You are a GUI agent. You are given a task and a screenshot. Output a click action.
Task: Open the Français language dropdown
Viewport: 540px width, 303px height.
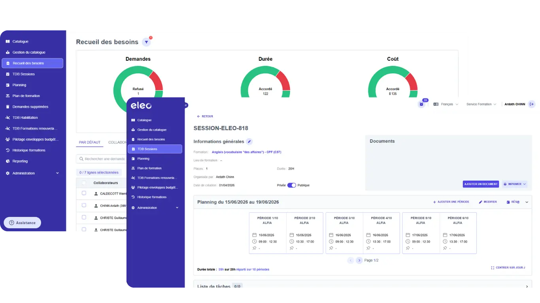coord(446,104)
